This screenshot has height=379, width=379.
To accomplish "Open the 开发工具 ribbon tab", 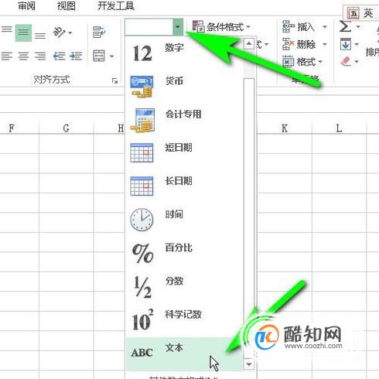I will [116, 5].
